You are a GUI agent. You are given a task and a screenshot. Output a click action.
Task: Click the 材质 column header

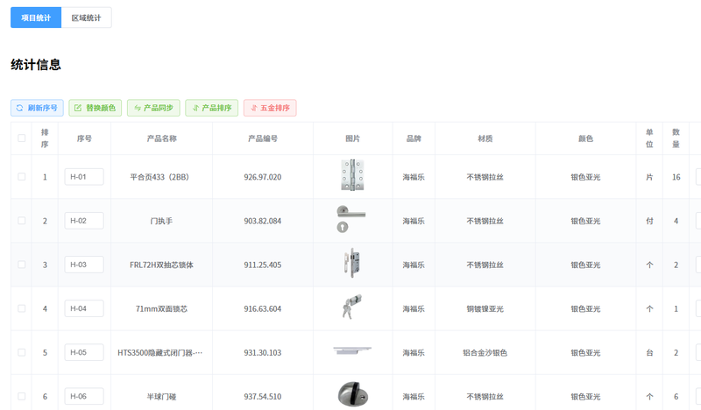click(x=485, y=138)
